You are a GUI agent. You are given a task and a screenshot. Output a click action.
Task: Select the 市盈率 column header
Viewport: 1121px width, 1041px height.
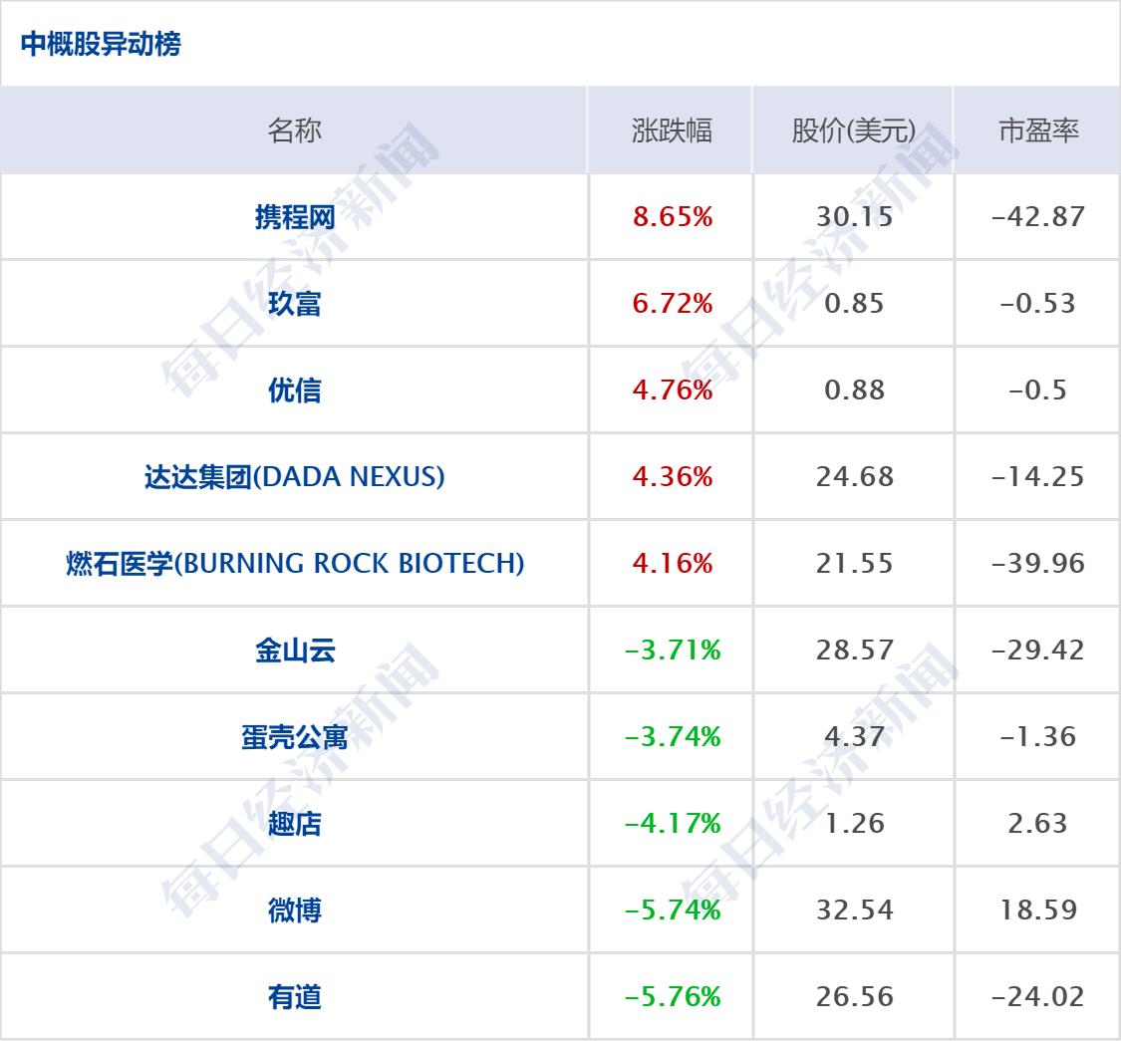tap(1038, 130)
